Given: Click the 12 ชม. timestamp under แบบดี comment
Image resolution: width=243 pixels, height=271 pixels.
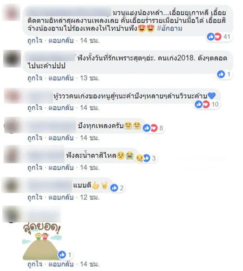Looking at the screenshot, I should pyautogui.click(x=90, y=197).
